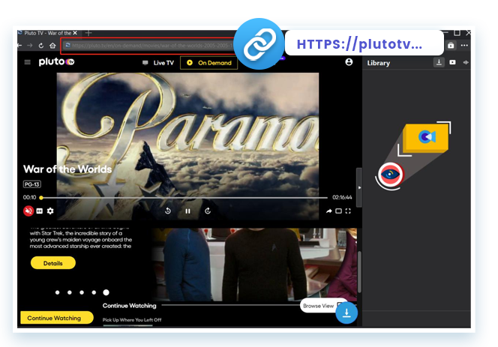Open the Pluto TV account profile icon

click(349, 62)
